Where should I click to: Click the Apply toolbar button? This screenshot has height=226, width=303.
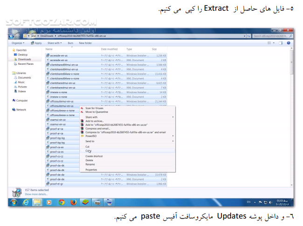tap(36, 43)
